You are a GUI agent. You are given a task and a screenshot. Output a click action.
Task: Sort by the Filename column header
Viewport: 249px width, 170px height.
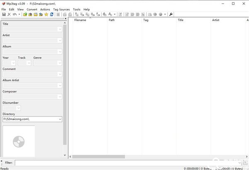coord(90,20)
